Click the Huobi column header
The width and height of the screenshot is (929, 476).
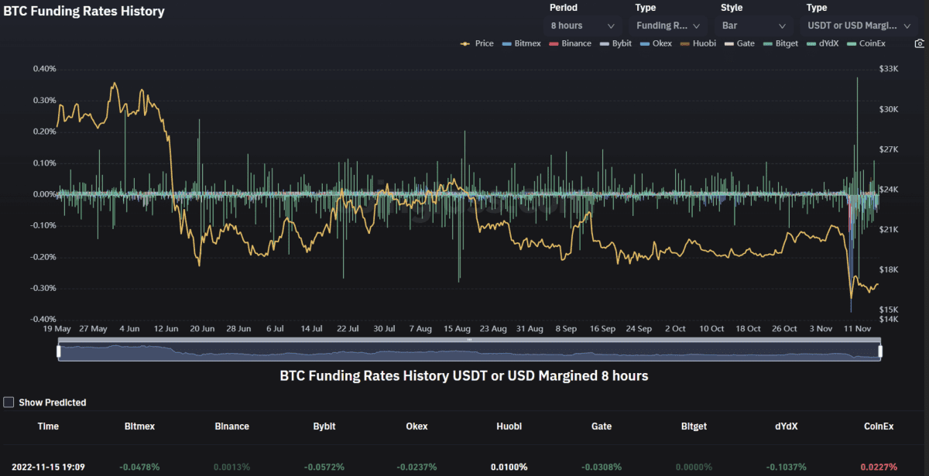pos(509,426)
